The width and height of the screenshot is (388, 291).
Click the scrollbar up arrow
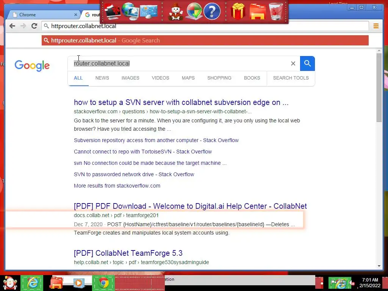[x=379, y=51]
